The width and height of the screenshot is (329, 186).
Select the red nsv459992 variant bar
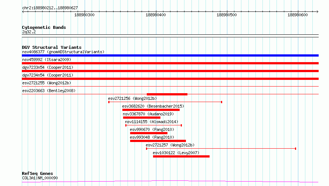click(x=170, y=63)
